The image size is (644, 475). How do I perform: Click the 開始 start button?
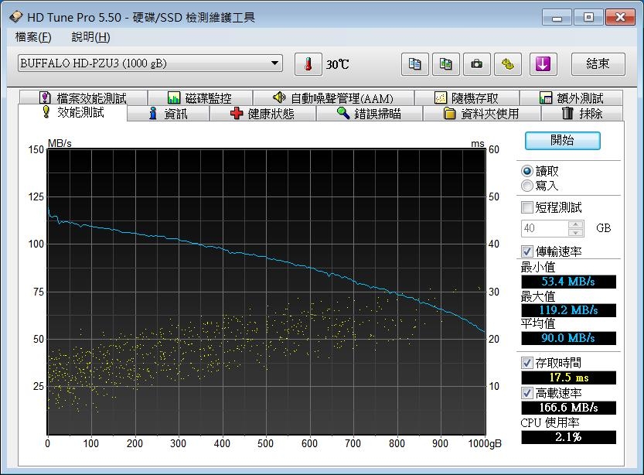[562, 141]
